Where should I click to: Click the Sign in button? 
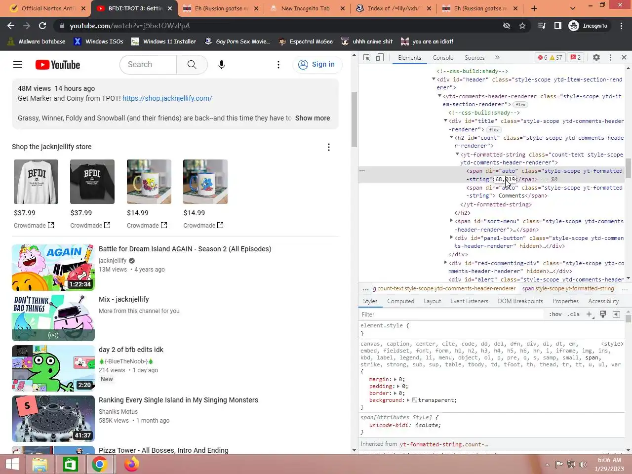coord(317,65)
